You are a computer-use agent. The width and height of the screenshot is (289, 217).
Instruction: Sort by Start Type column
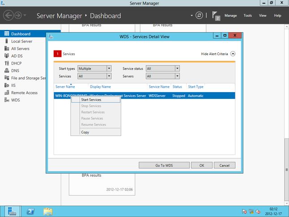[195, 87]
